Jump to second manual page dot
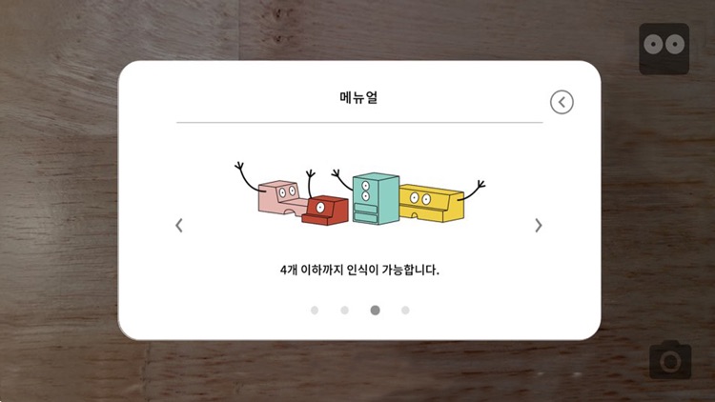This screenshot has height=402, width=715. coord(345,311)
